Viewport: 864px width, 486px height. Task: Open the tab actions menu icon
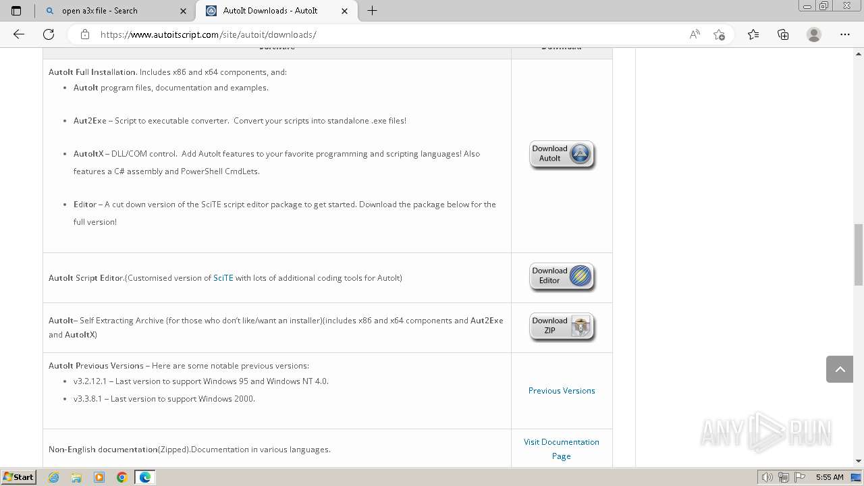pos(16,11)
